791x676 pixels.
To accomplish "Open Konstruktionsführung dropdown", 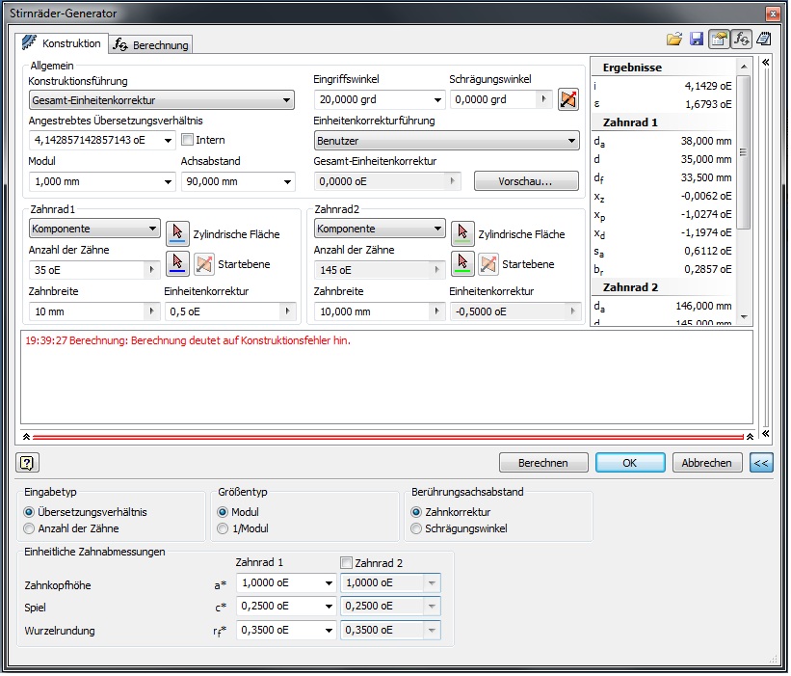I will click(162, 100).
